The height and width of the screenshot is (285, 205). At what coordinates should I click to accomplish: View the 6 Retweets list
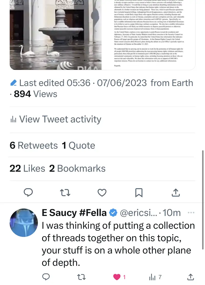[x=34, y=146]
